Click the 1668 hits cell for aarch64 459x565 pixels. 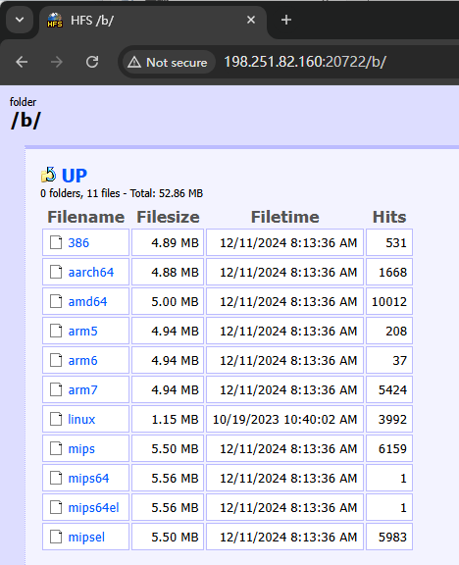point(389,272)
